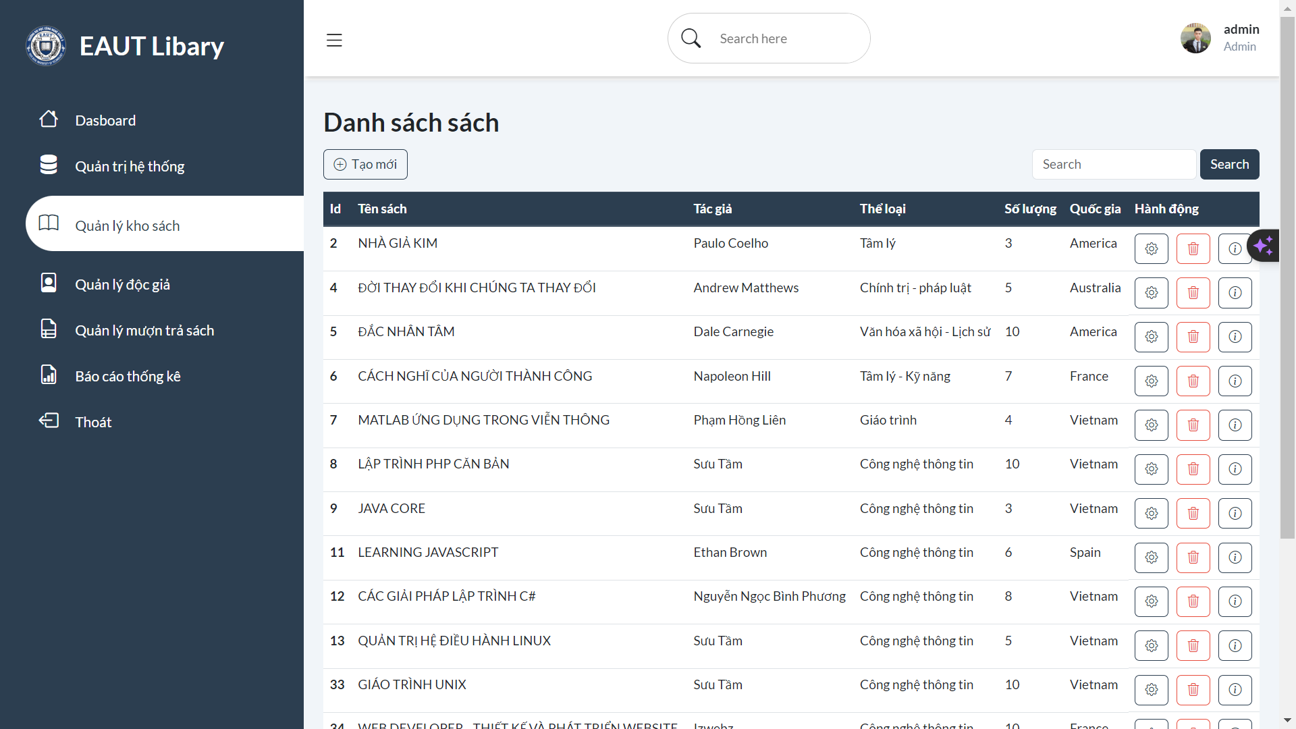1296x729 pixels.
Task: Open the Quản lý độc giả reader icon
Action: click(49, 282)
